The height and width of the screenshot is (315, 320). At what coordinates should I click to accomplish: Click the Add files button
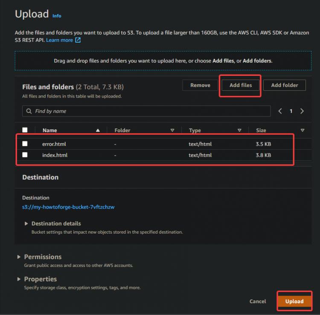[241, 85]
